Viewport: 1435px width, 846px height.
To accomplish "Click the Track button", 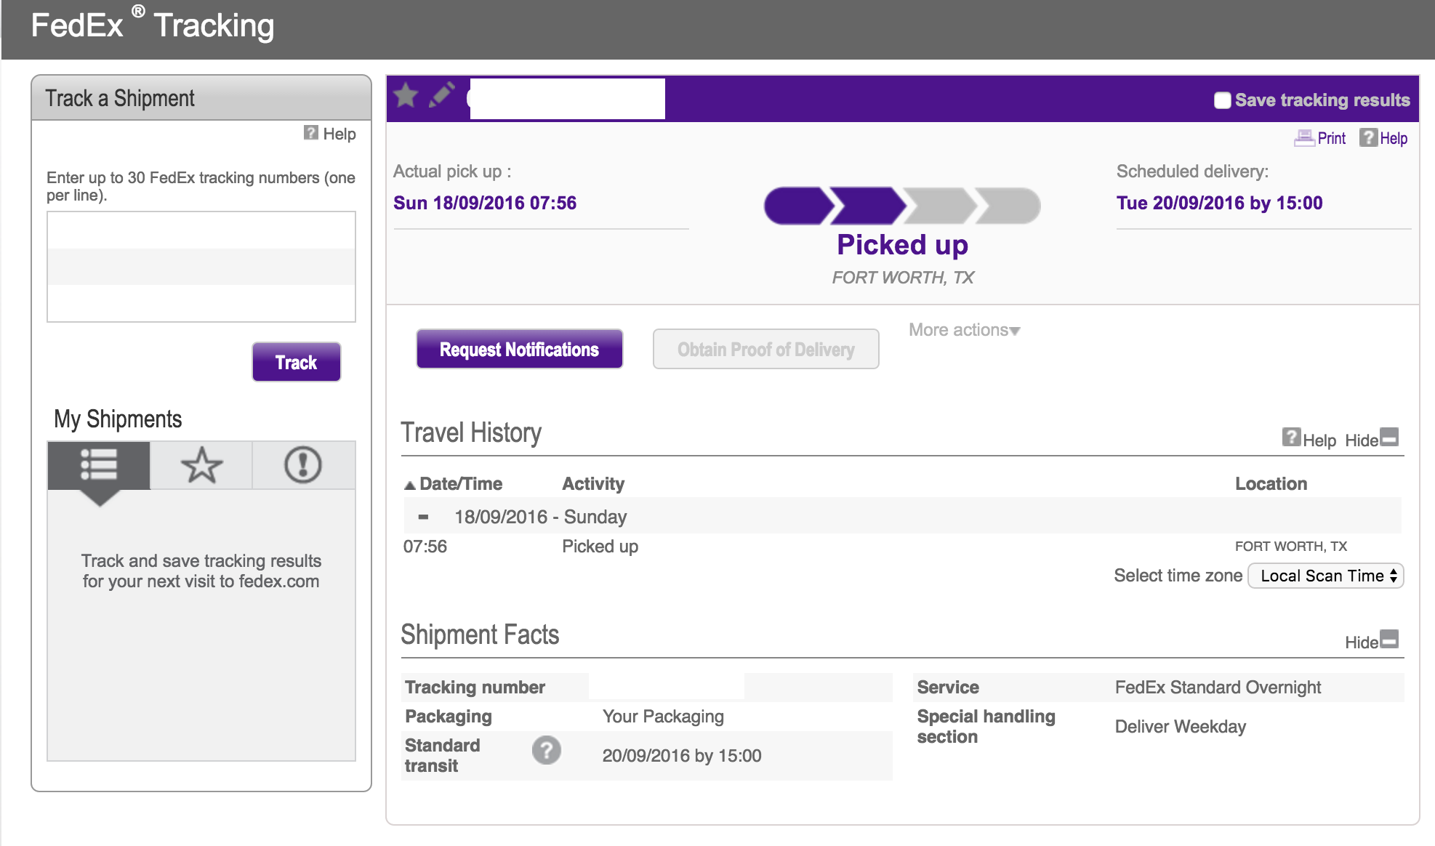I will pyautogui.click(x=297, y=362).
